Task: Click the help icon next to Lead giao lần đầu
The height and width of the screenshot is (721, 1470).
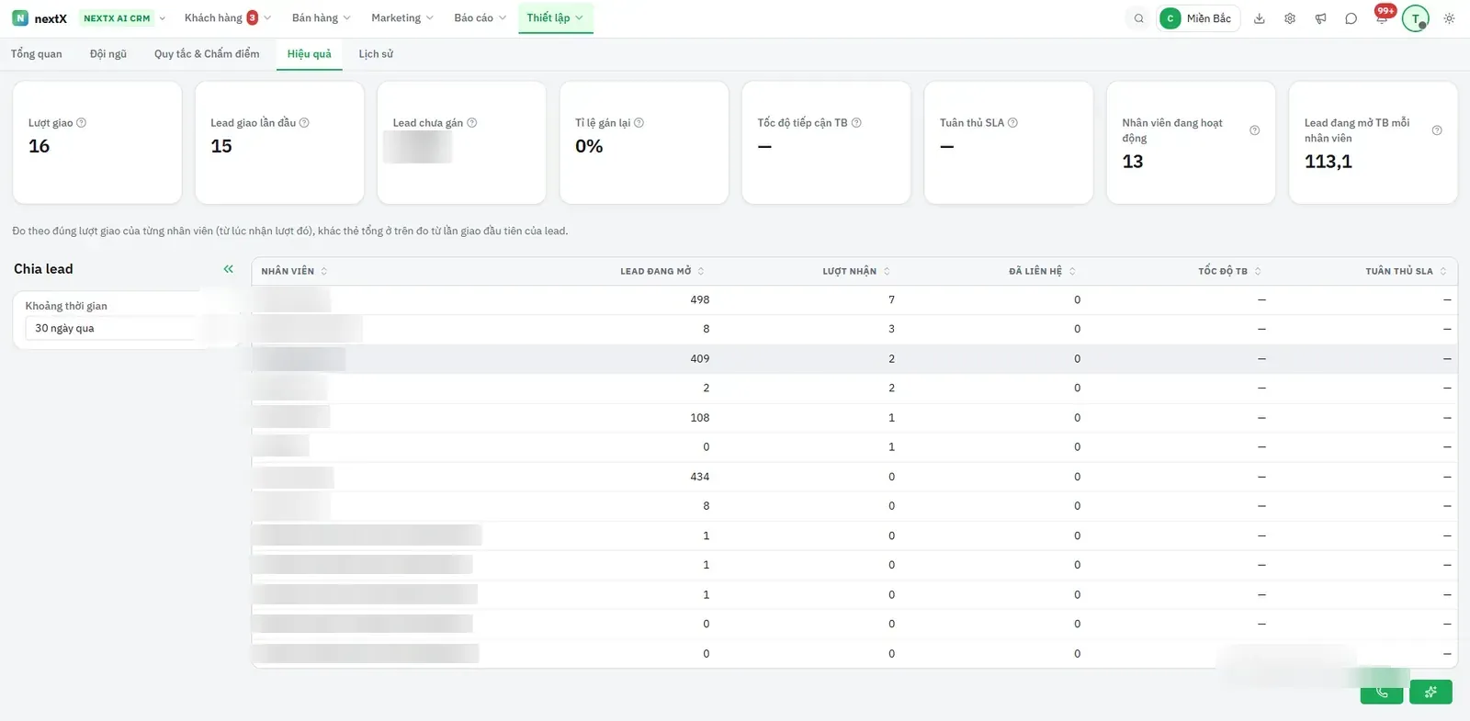Action: 304,123
